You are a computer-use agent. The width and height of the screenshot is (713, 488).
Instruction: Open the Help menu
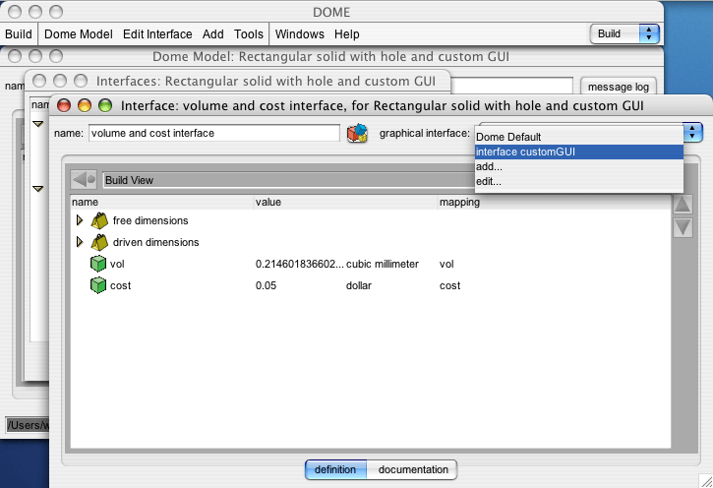(x=346, y=34)
